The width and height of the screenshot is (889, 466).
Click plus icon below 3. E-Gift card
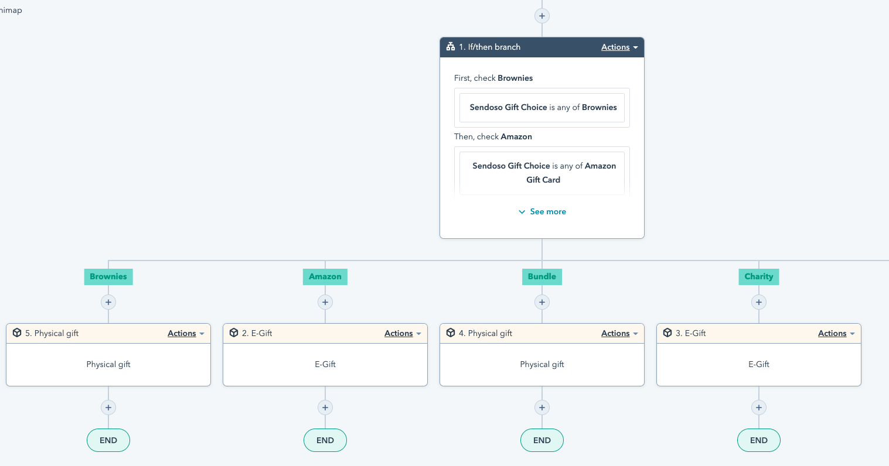point(759,407)
